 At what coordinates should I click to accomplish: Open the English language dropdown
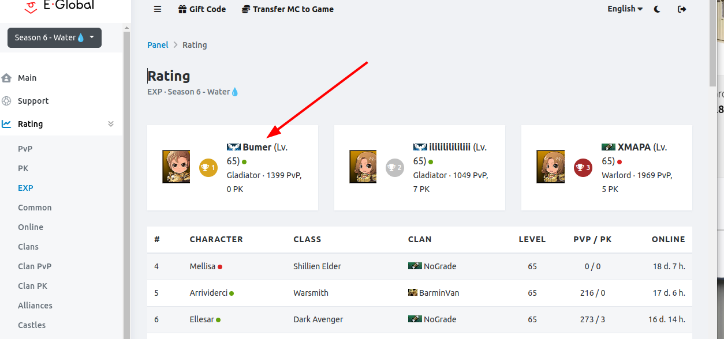pyautogui.click(x=625, y=9)
